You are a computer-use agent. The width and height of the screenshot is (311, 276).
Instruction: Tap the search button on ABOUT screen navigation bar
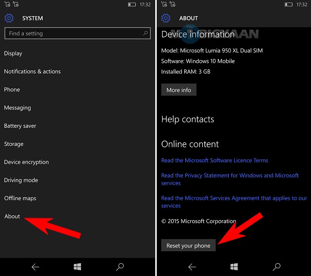277,267
